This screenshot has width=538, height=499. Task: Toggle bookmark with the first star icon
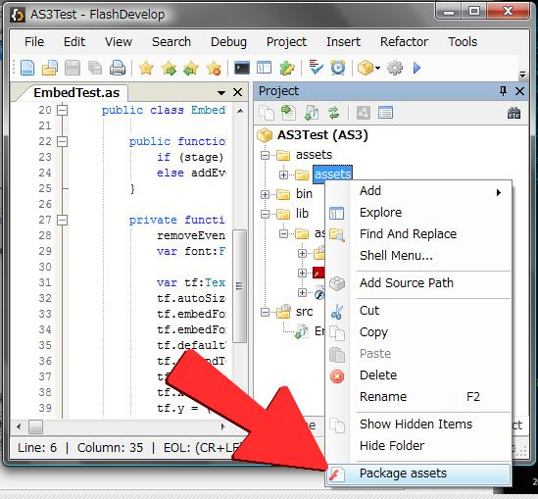(x=146, y=68)
